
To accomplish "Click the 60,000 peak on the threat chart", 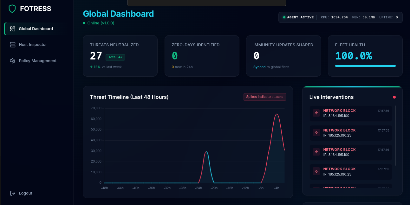I will 277,114.
